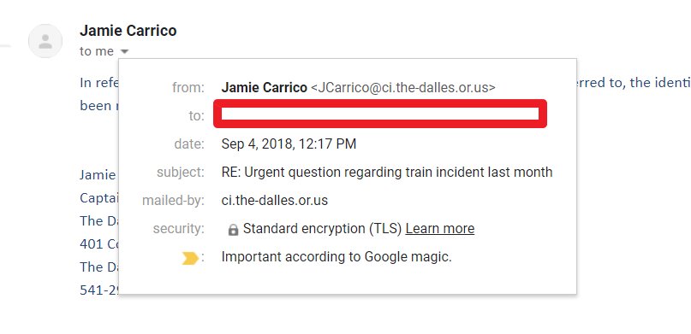Click "Standard encryption (TLS)" text
The width and height of the screenshot is (691, 334).
click(322, 229)
